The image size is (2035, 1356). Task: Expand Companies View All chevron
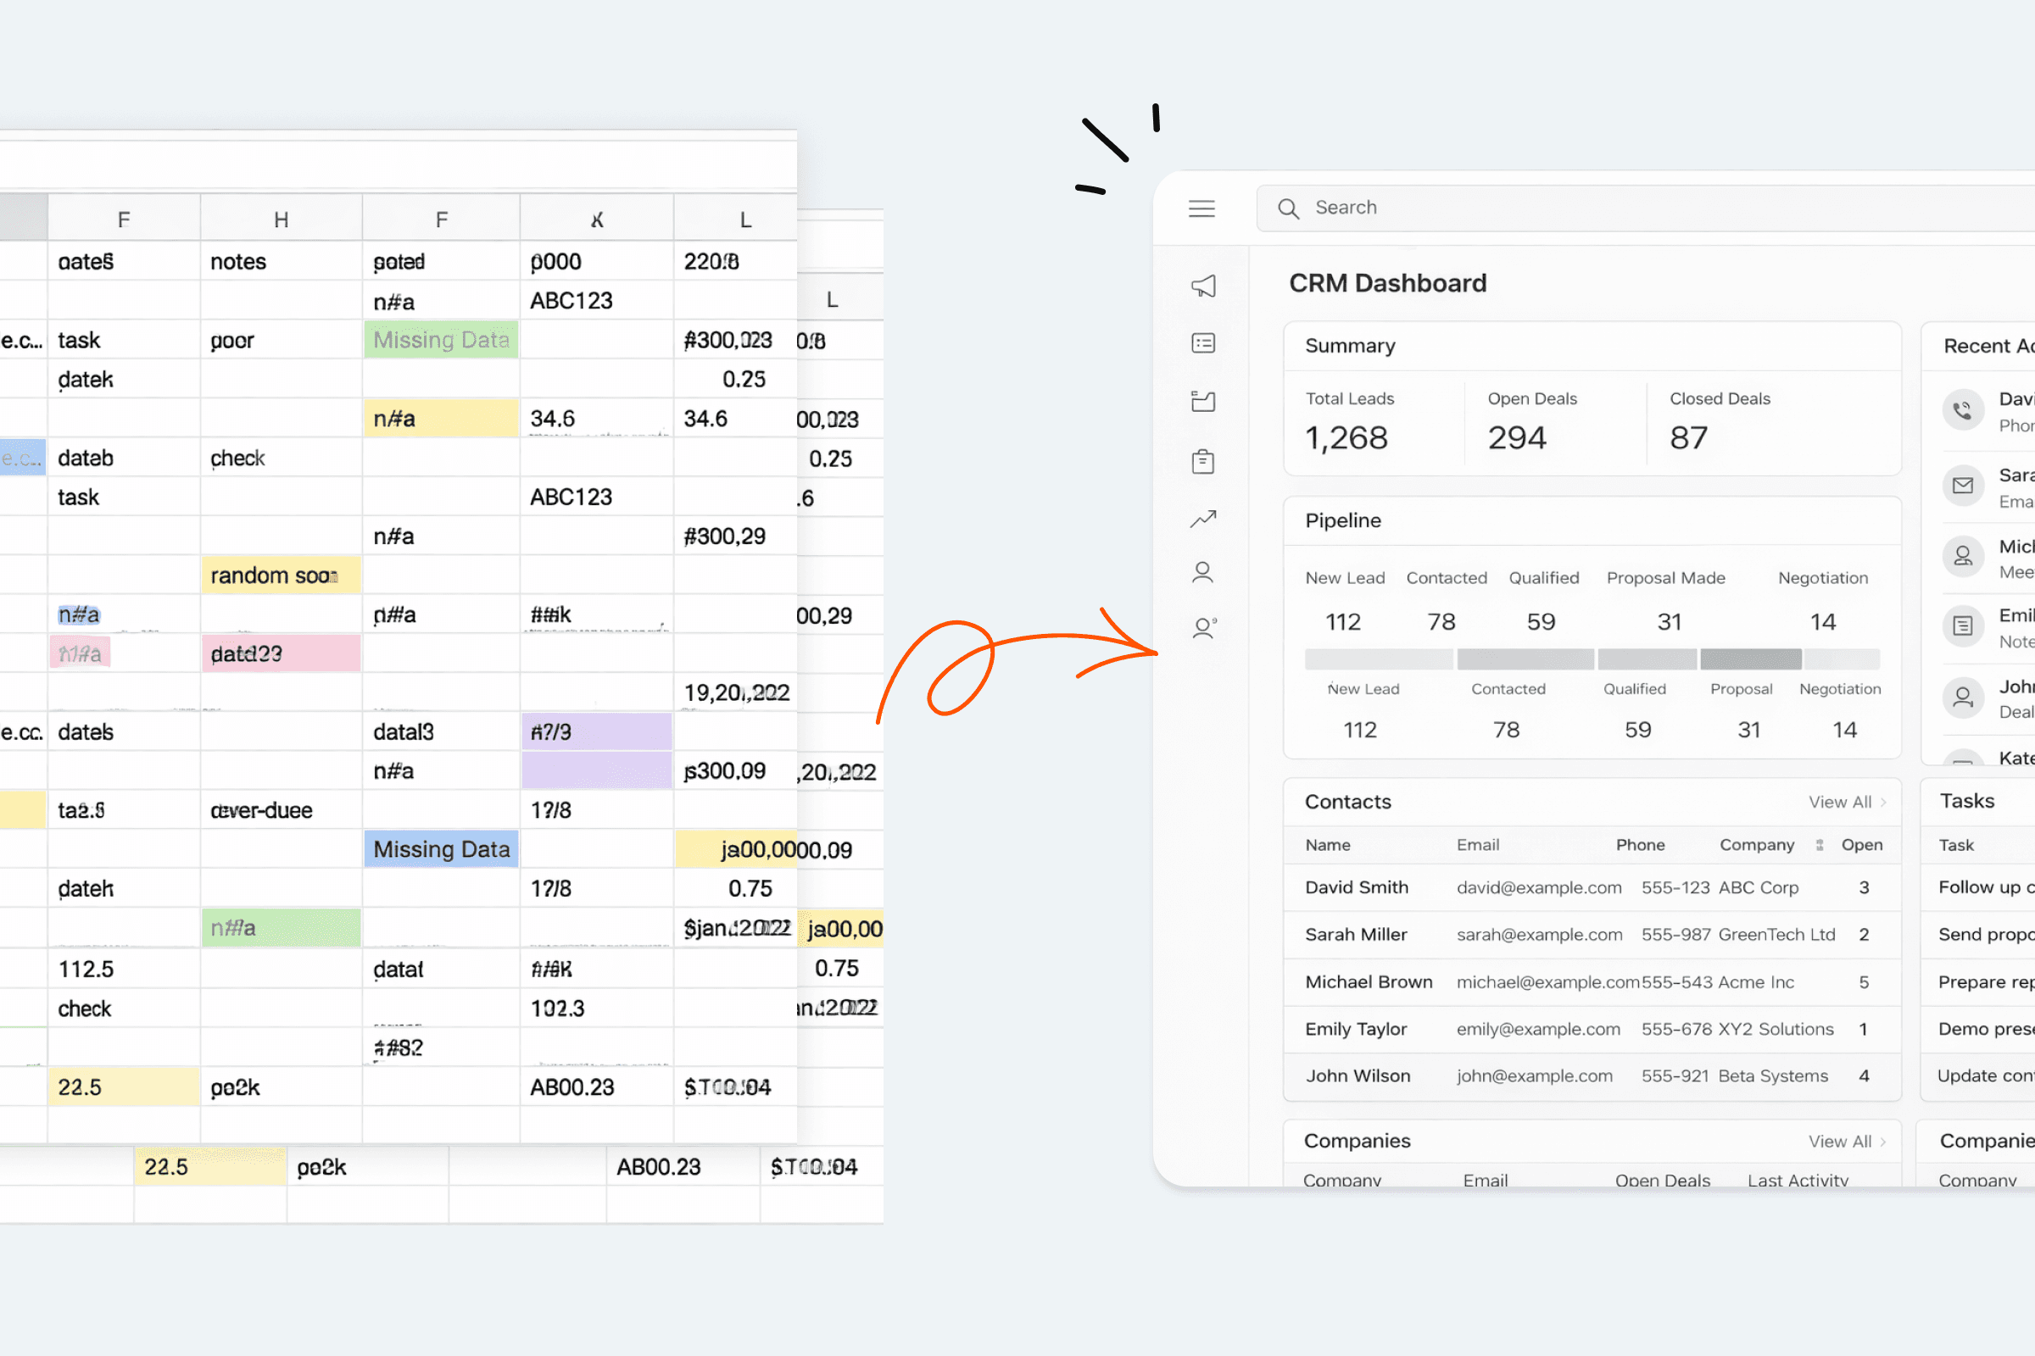pyautogui.click(x=1882, y=1142)
